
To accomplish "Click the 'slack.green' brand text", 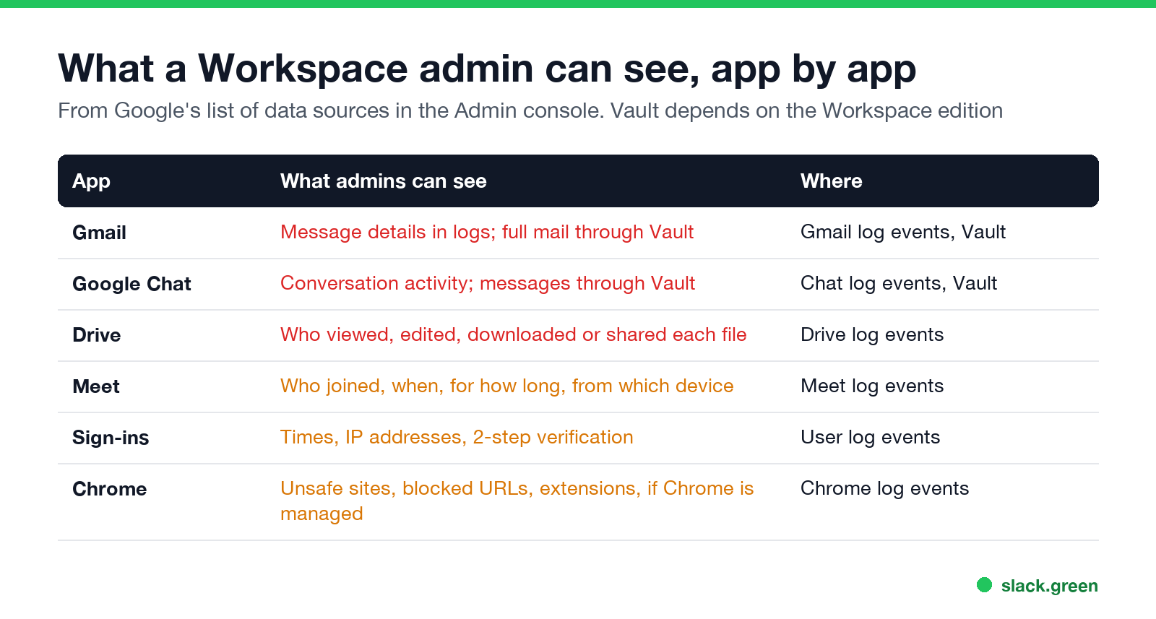I will [x=1049, y=586].
